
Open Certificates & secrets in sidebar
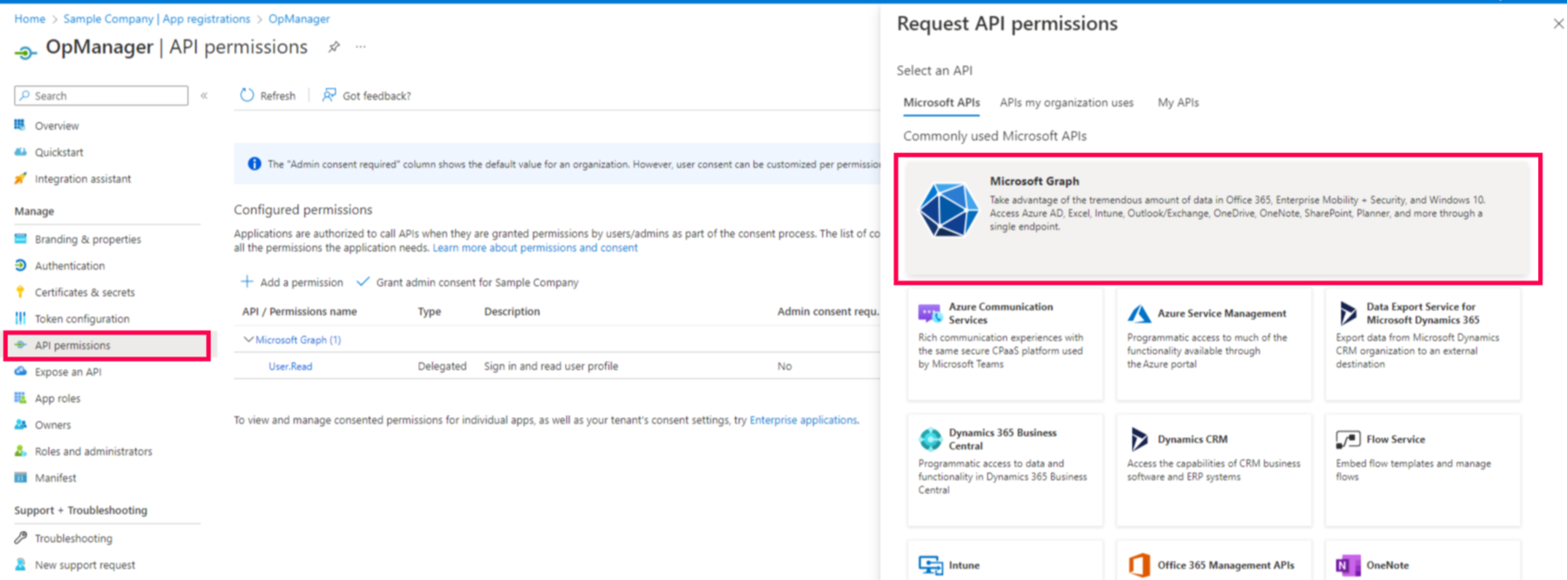click(x=85, y=292)
